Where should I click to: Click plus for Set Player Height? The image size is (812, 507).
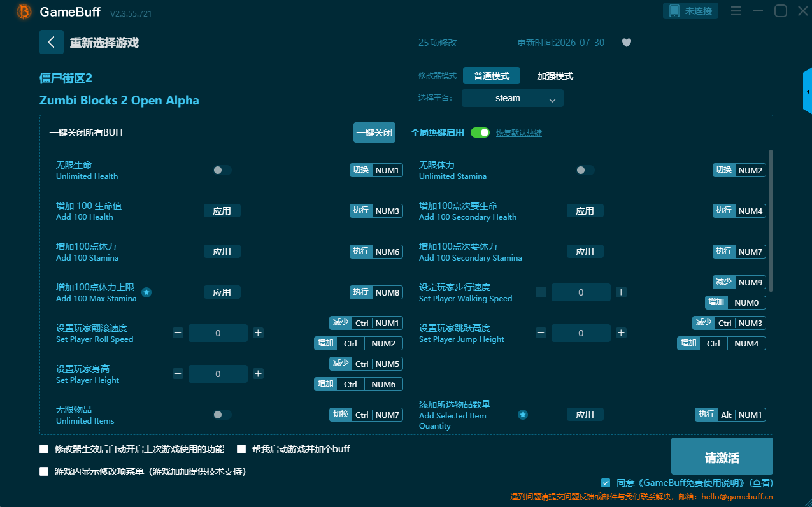click(x=258, y=374)
